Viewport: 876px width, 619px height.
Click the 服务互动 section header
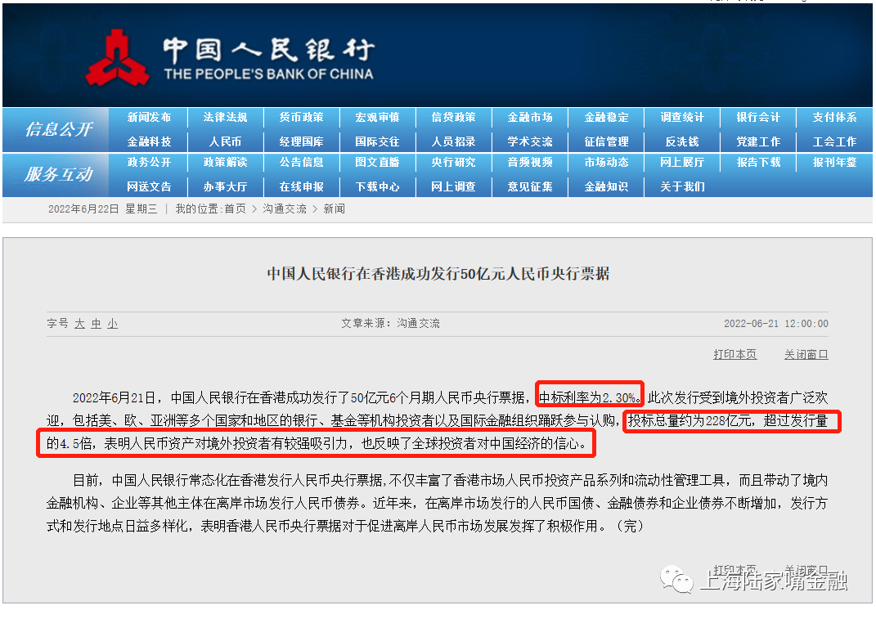59,174
